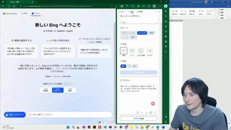This screenshot has width=231, height=130.
Task: Open Bing Chat tab in page header
Action: tap(36, 13)
